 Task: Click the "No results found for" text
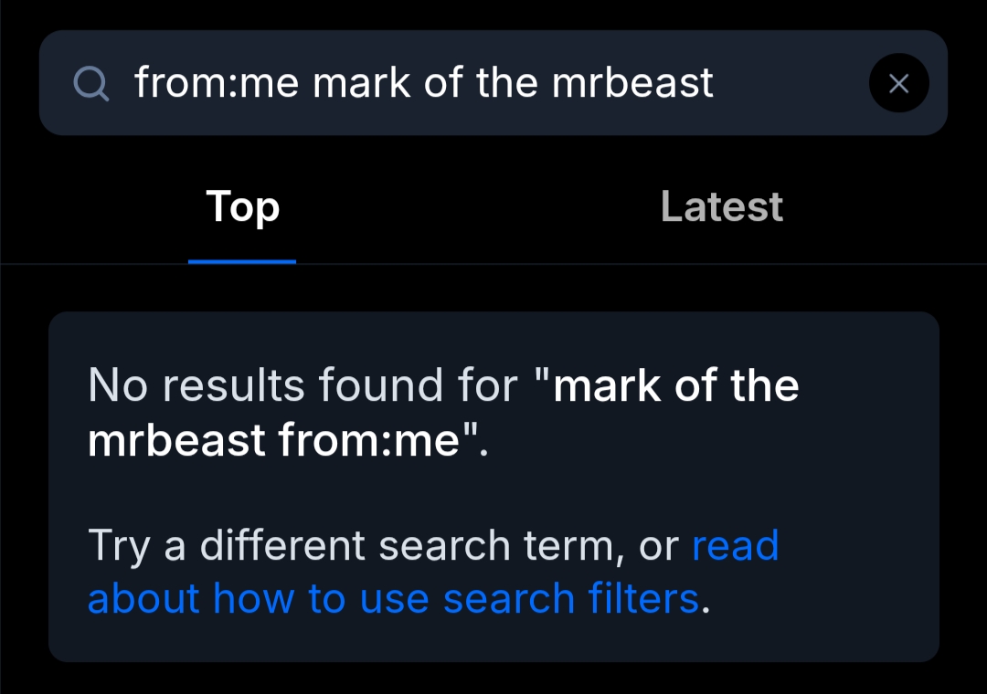tap(302, 385)
